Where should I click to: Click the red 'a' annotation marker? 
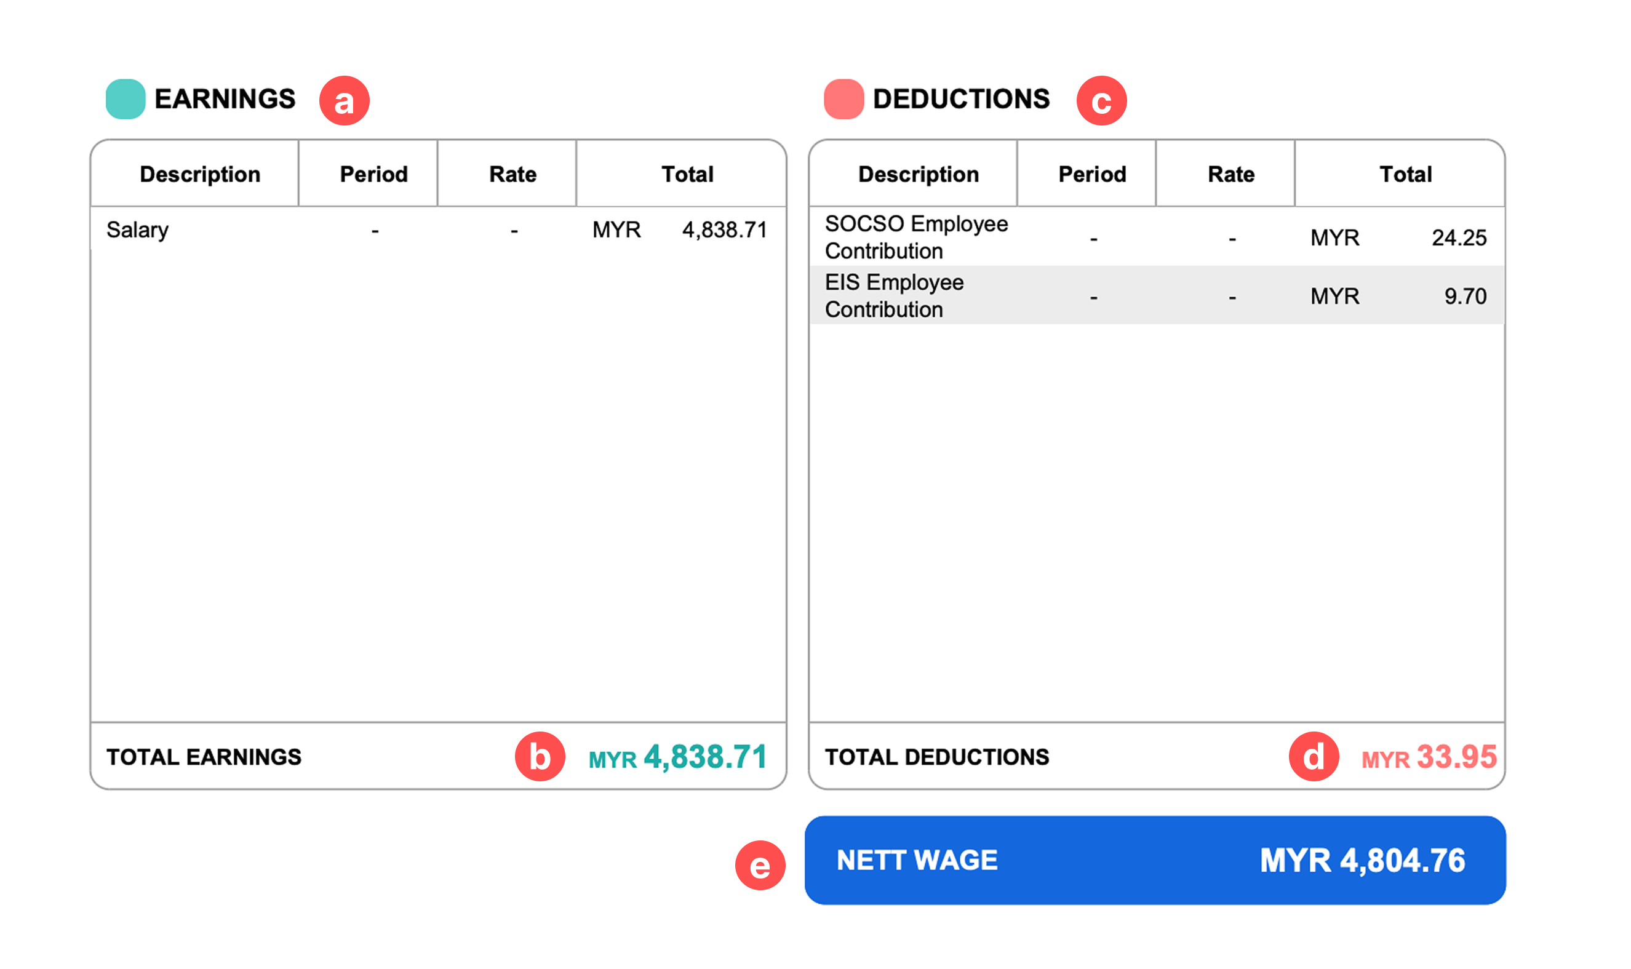(x=344, y=100)
